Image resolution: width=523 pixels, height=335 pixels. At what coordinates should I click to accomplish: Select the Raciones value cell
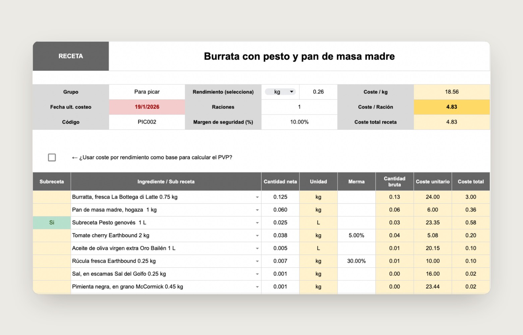tap(299, 107)
